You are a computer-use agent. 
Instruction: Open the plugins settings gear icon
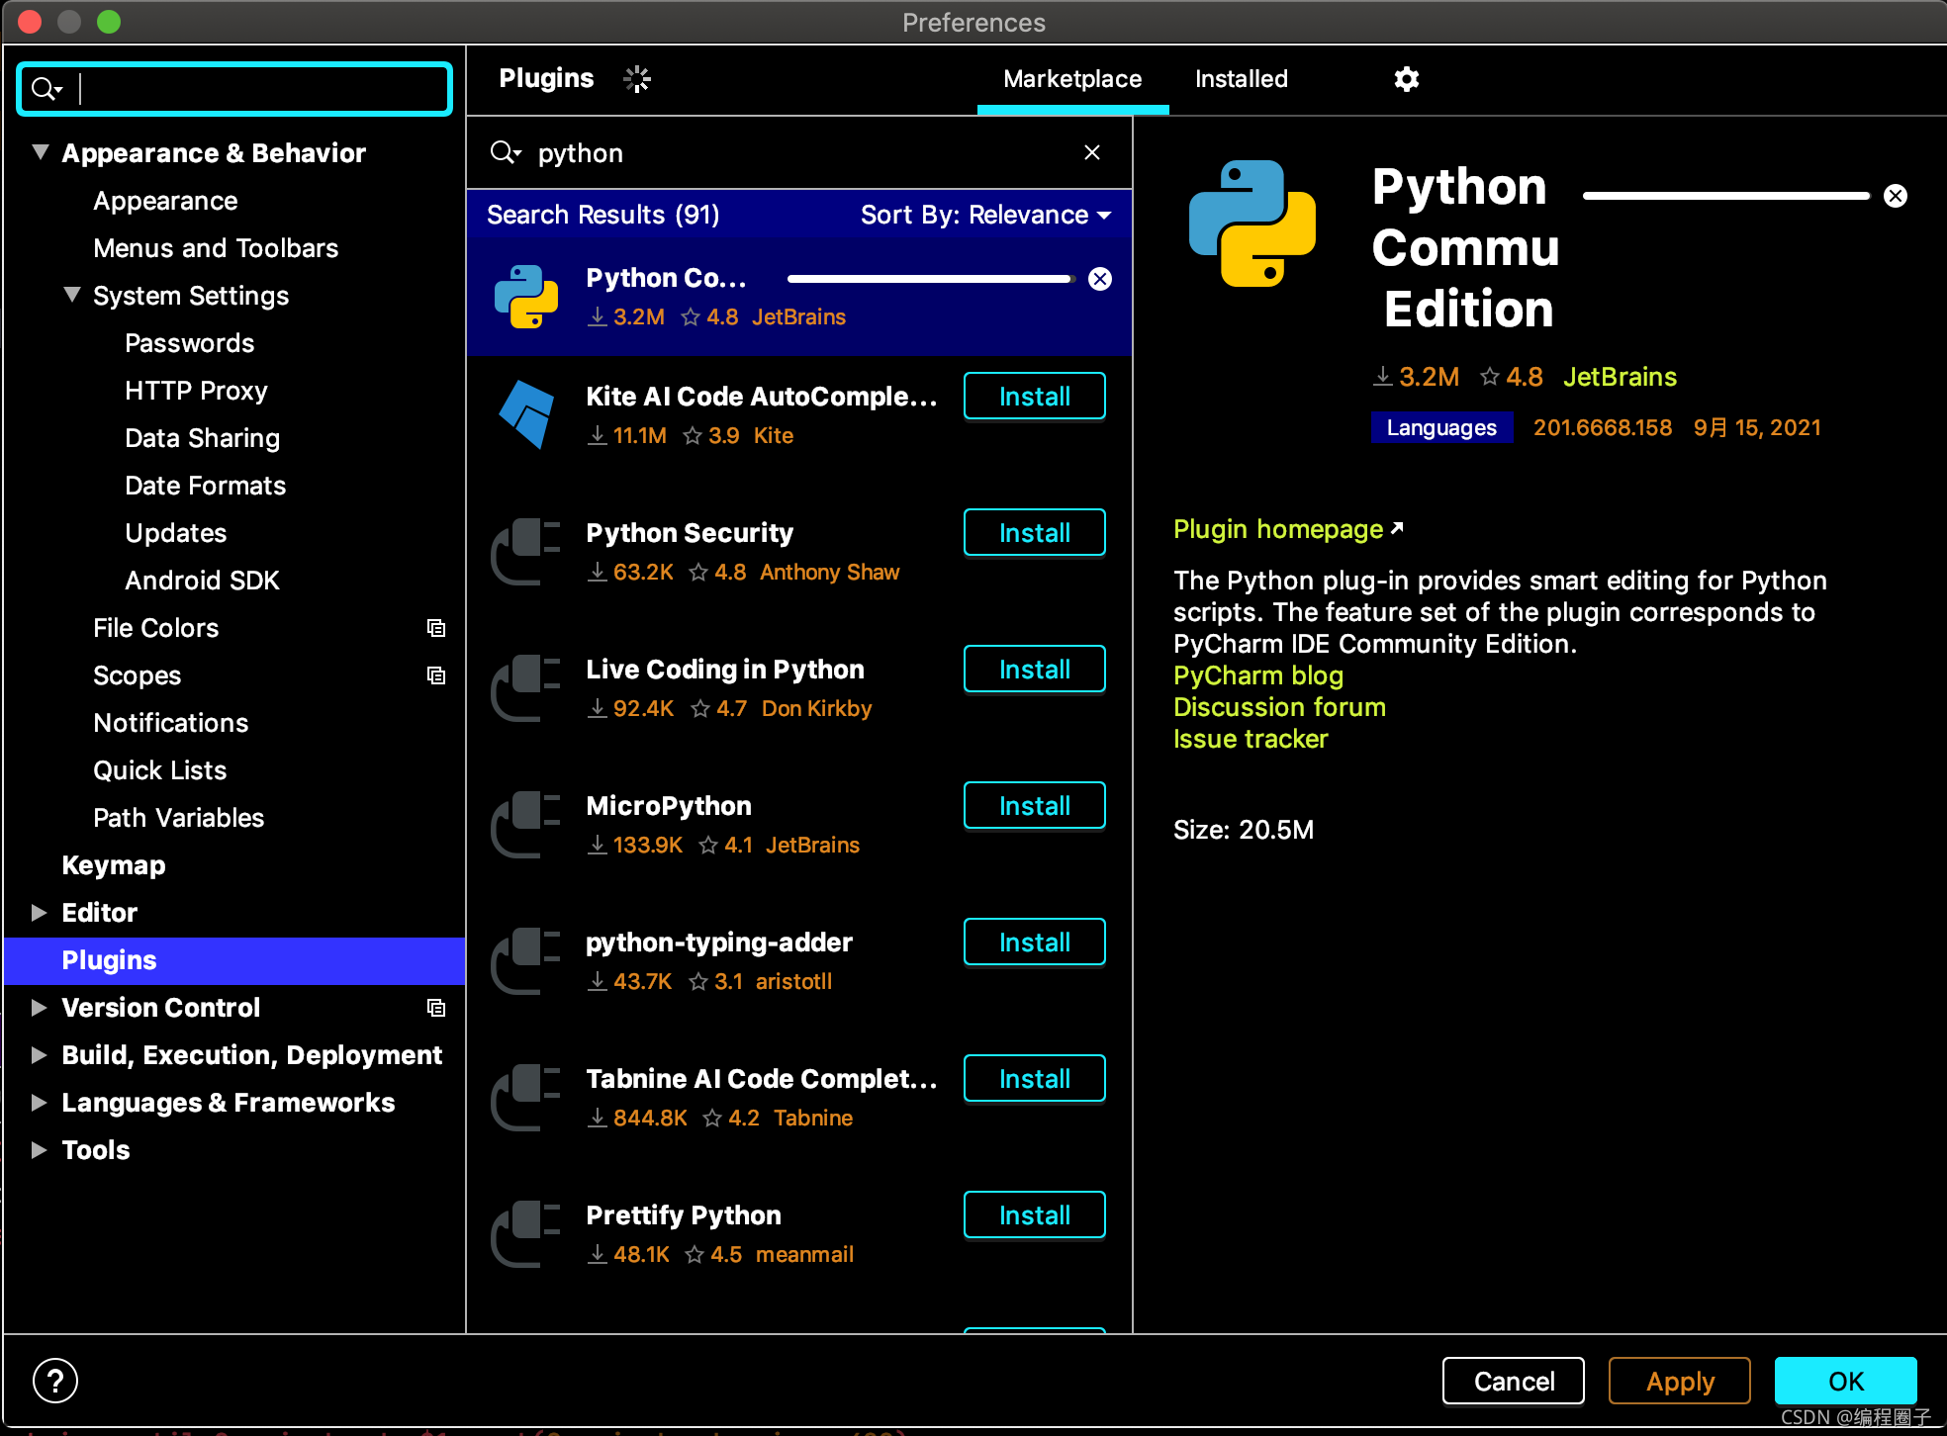tap(1406, 79)
